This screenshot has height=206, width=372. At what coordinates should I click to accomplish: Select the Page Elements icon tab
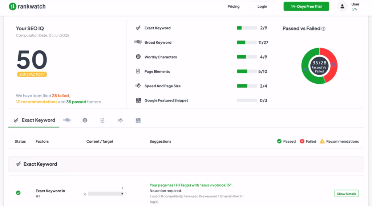pos(102,120)
